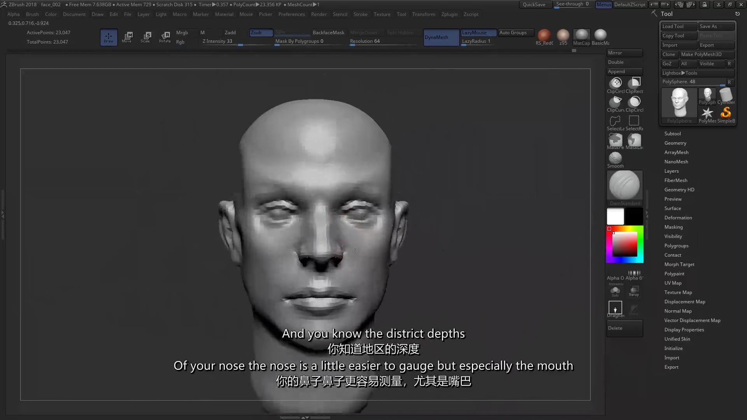Open the Stroke menu item
This screenshot has height=420, width=747.
coord(360,14)
